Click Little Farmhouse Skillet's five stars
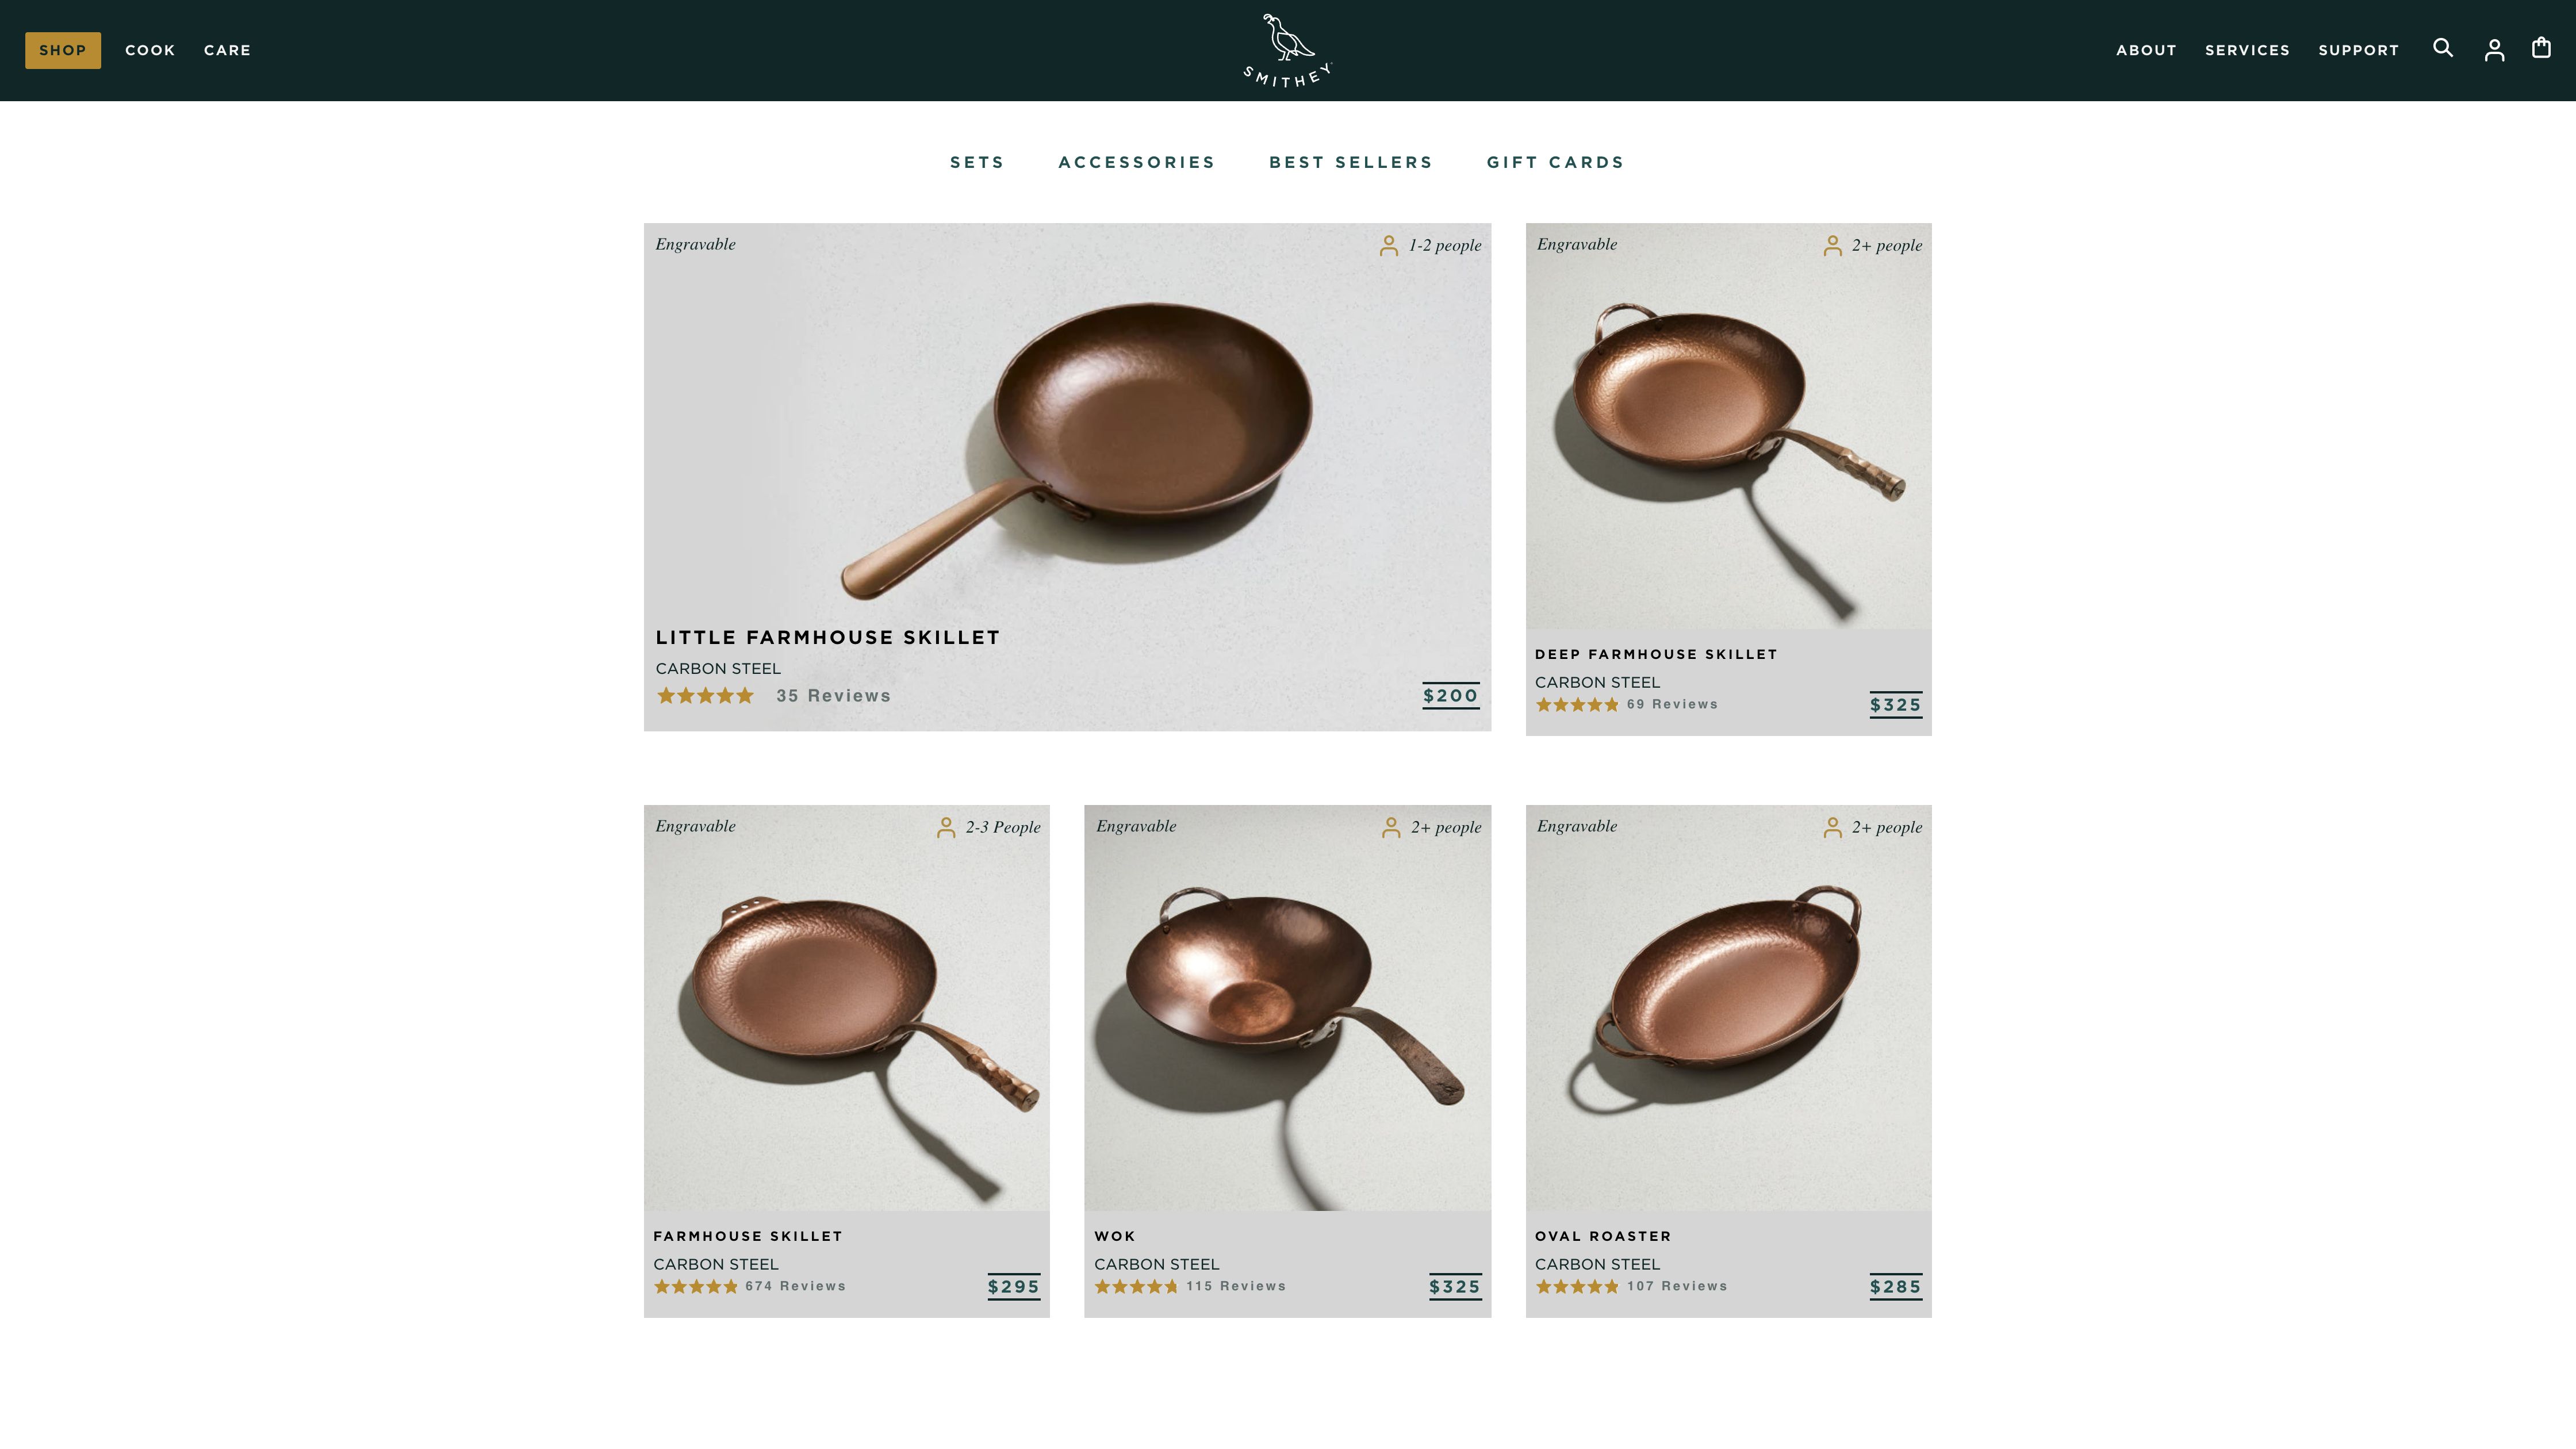Image resolution: width=2576 pixels, height=1449 pixels. [x=705, y=696]
